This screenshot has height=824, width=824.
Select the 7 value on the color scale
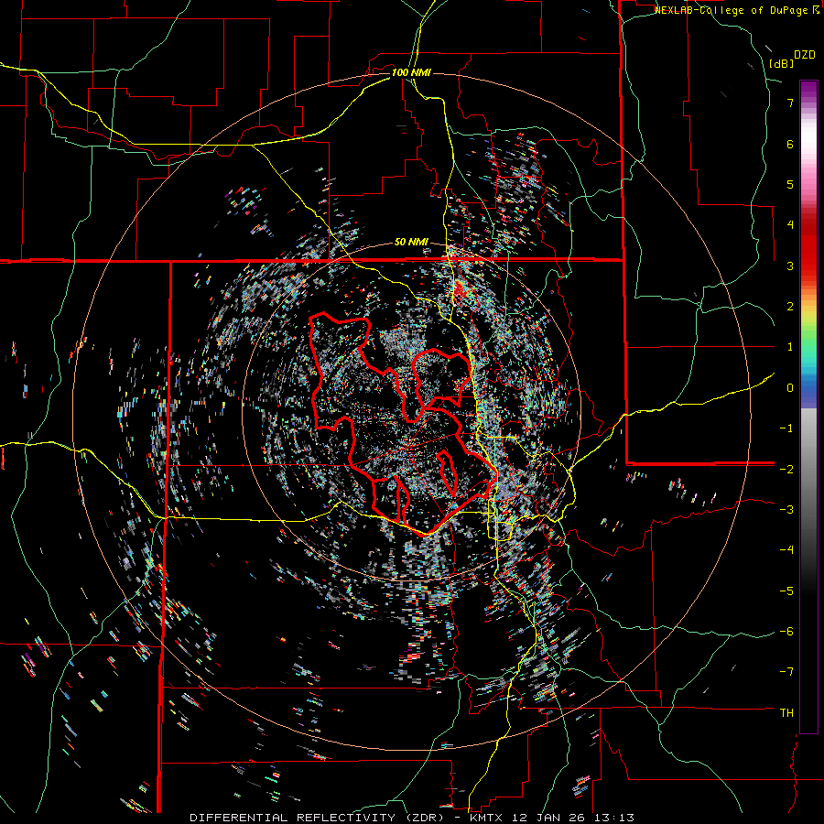(790, 103)
